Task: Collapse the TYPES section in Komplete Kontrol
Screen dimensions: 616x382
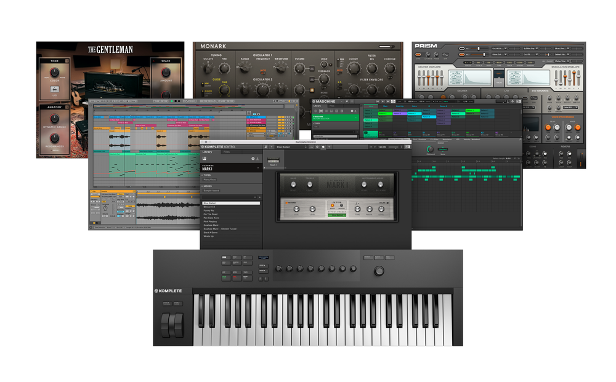Action: pyautogui.click(x=203, y=175)
